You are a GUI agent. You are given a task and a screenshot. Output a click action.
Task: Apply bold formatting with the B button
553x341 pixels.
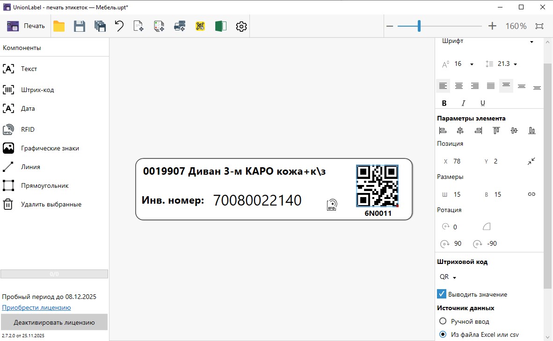444,102
